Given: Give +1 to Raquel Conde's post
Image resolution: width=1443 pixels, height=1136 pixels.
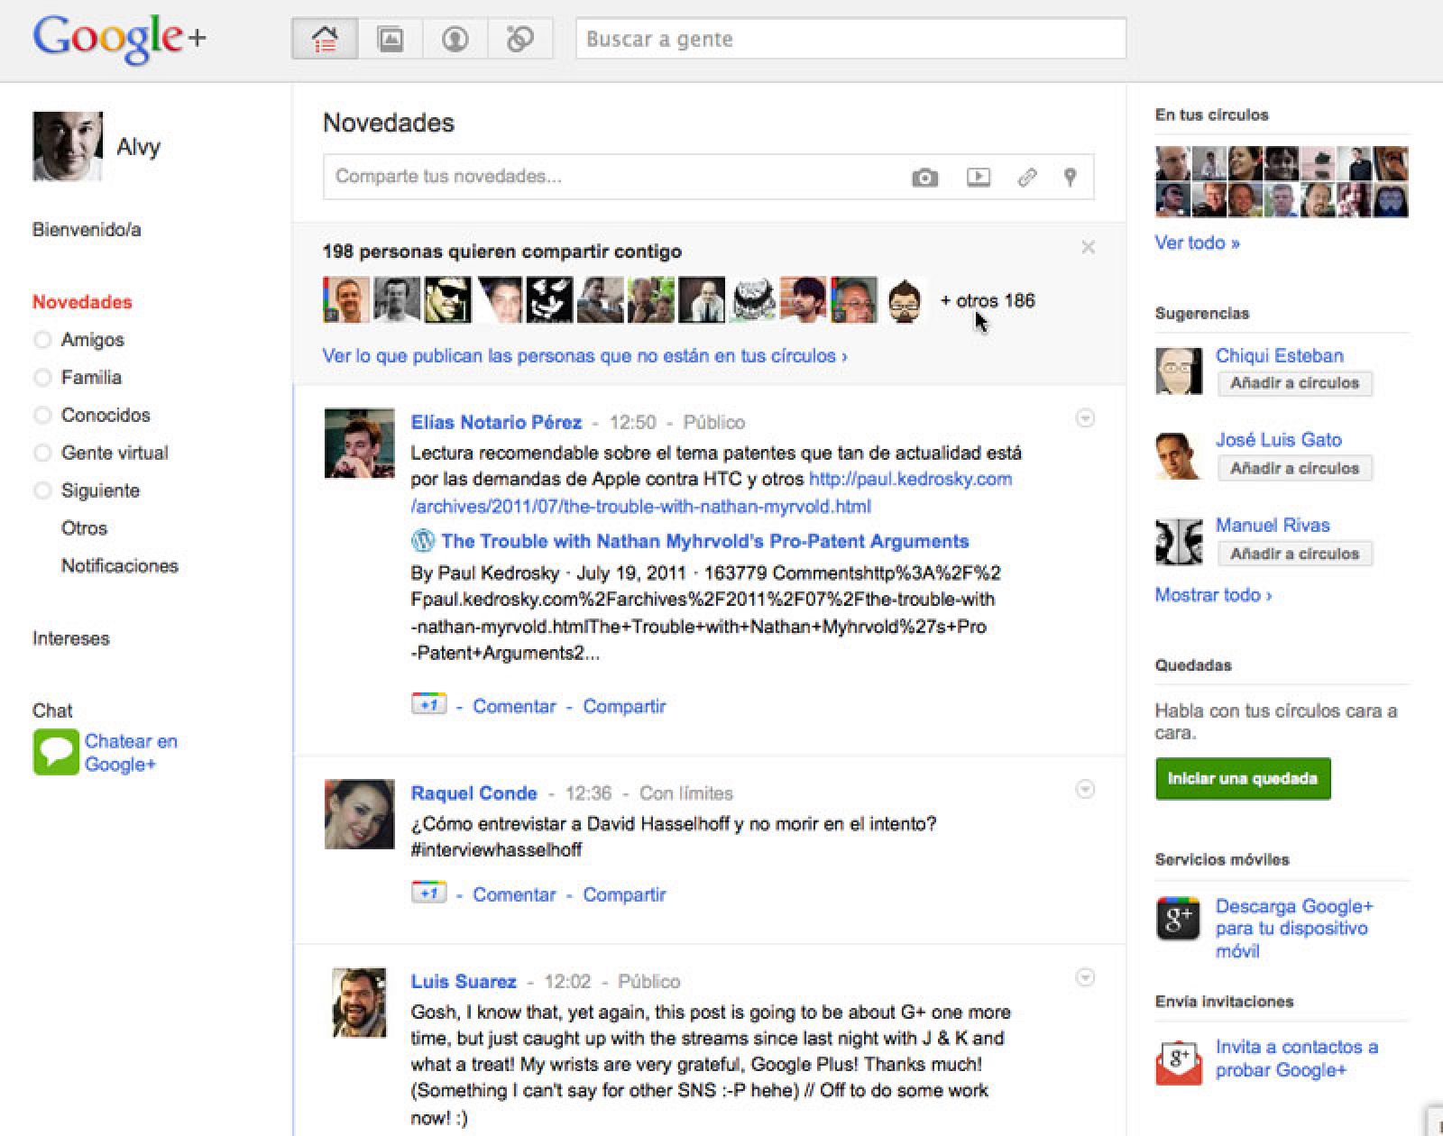Looking at the screenshot, I should click(x=427, y=893).
